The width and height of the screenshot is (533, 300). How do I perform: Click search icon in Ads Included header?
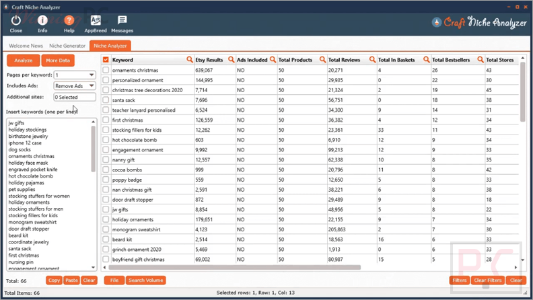273,60
